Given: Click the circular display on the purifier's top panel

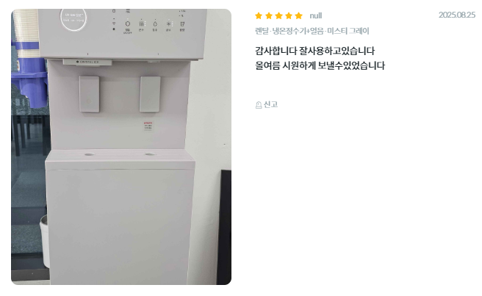Looking at the screenshot, I should tap(73, 19).
